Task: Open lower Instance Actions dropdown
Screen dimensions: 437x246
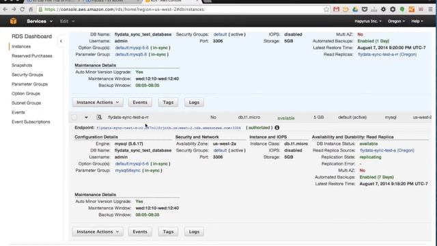Action: 98,232
